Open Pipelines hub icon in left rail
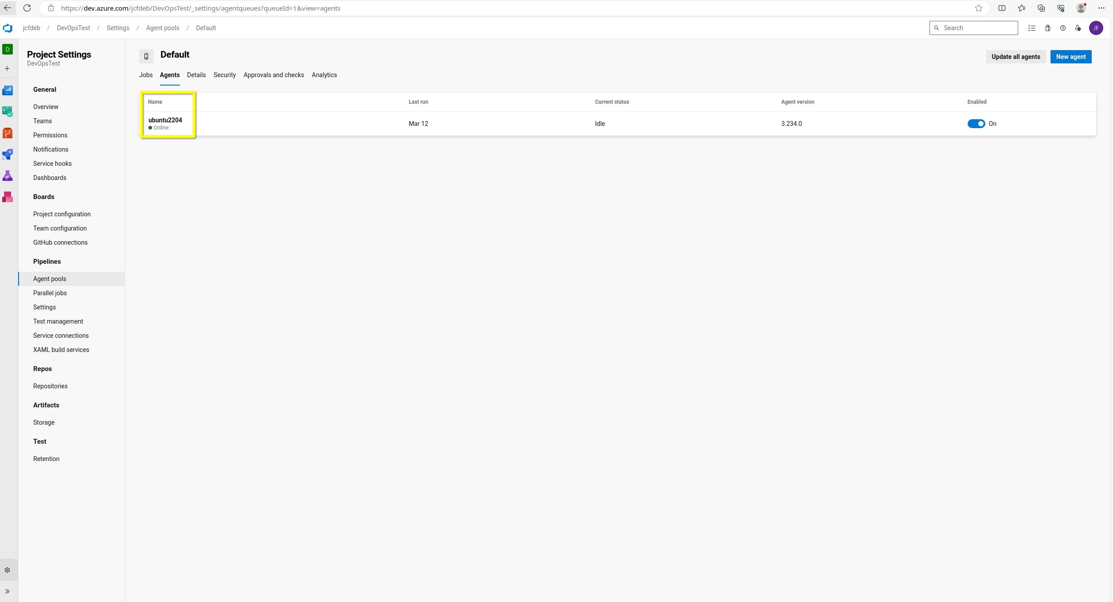The image size is (1113, 602). 8,154
